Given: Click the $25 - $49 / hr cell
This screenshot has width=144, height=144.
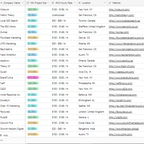Looking at the screenshot, I should pyautogui.click(x=64, y=129).
